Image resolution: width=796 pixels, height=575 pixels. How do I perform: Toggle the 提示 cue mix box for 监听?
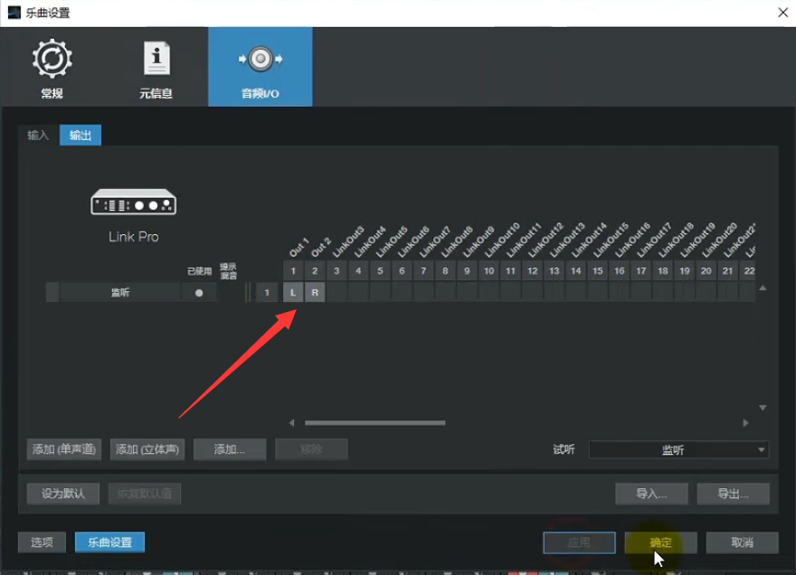click(x=230, y=293)
